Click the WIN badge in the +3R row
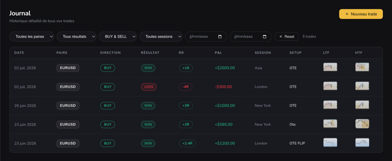The image size is (392, 161). coord(148,106)
